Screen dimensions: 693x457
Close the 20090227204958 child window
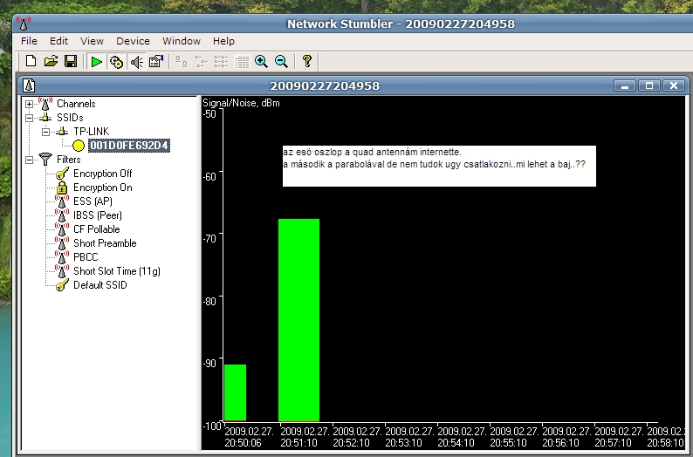(674, 85)
